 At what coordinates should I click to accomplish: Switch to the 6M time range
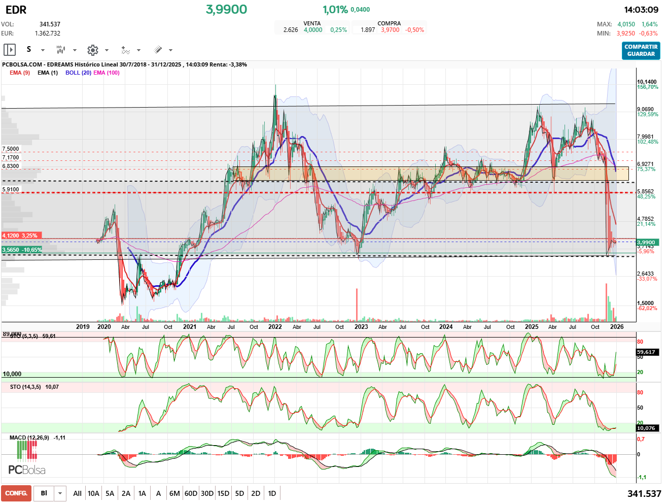point(174,493)
